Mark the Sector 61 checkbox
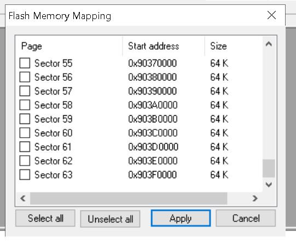Viewport: 296px width, 242px height. 25,146
